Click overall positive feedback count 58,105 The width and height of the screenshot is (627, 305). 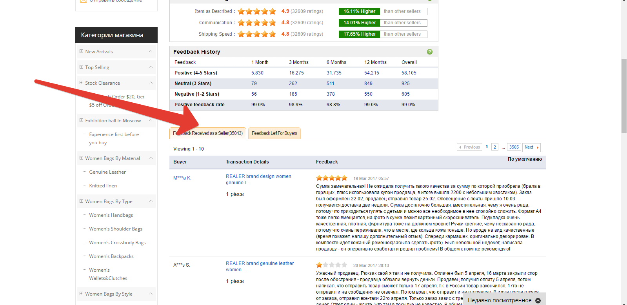pos(409,73)
